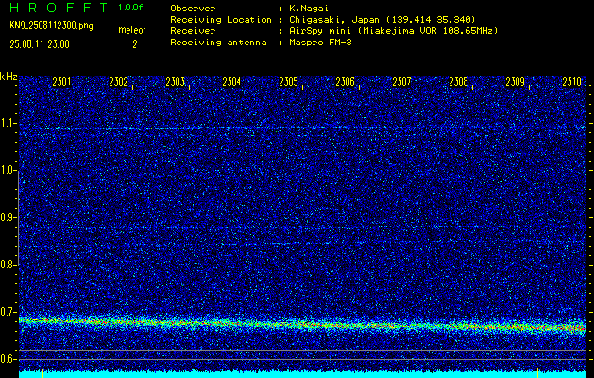
Task: Click the 0.8 kHz axis label
Action: point(8,265)
